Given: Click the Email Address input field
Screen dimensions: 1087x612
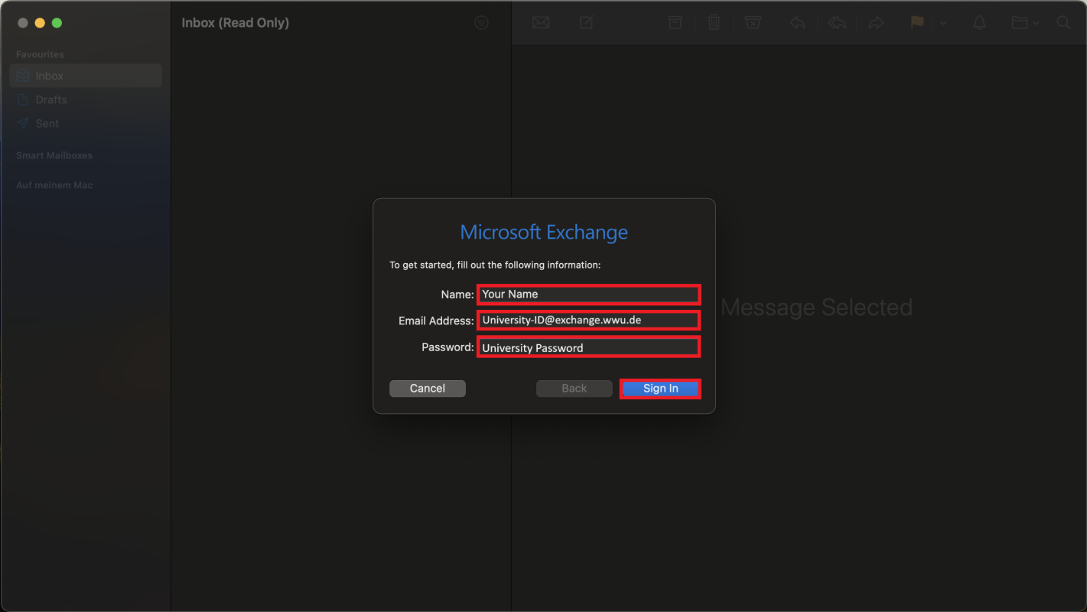Looking at the screenshot, I should (x=587, y=321).
